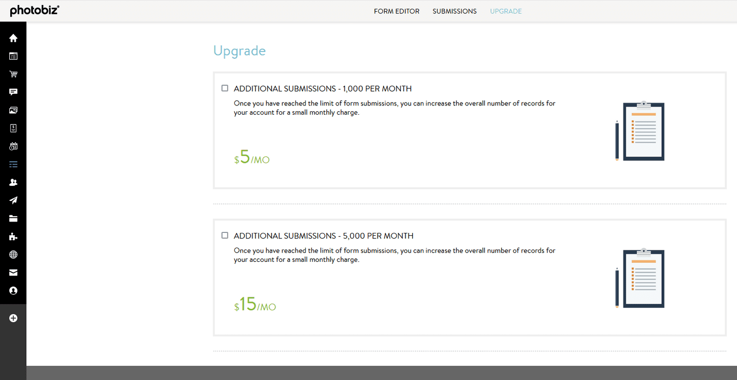Viewport: 737px width, 380px height.
Task: Click the image gallery sidebar icon
Action: (x=13, y=110)
